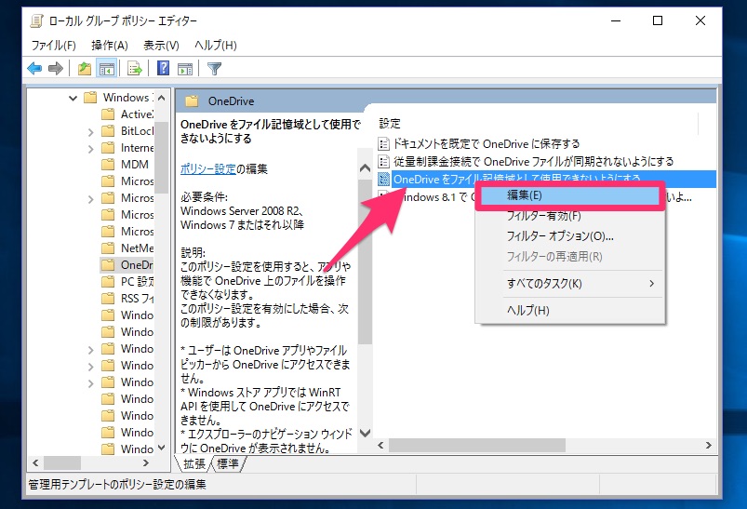Click settings list horizontal scroll left arrow
Image resolution: width=747 pixels, height=509 pixels.
pos(380,445)
